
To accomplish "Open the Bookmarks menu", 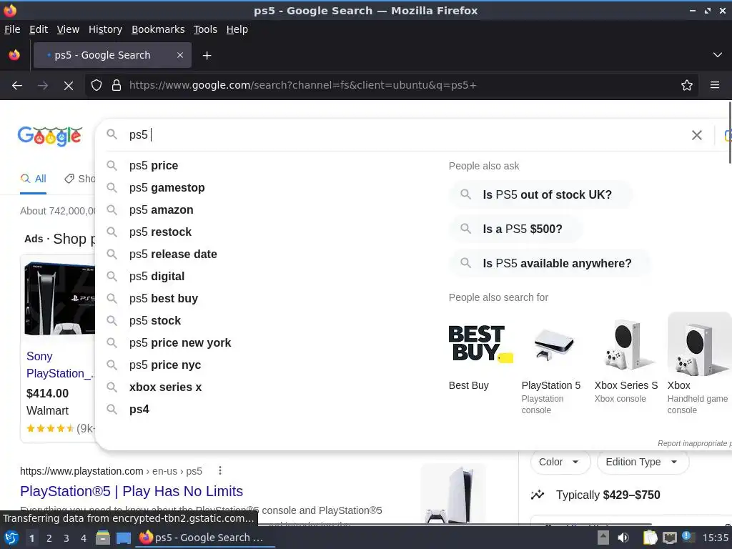I will coord(158,29).
